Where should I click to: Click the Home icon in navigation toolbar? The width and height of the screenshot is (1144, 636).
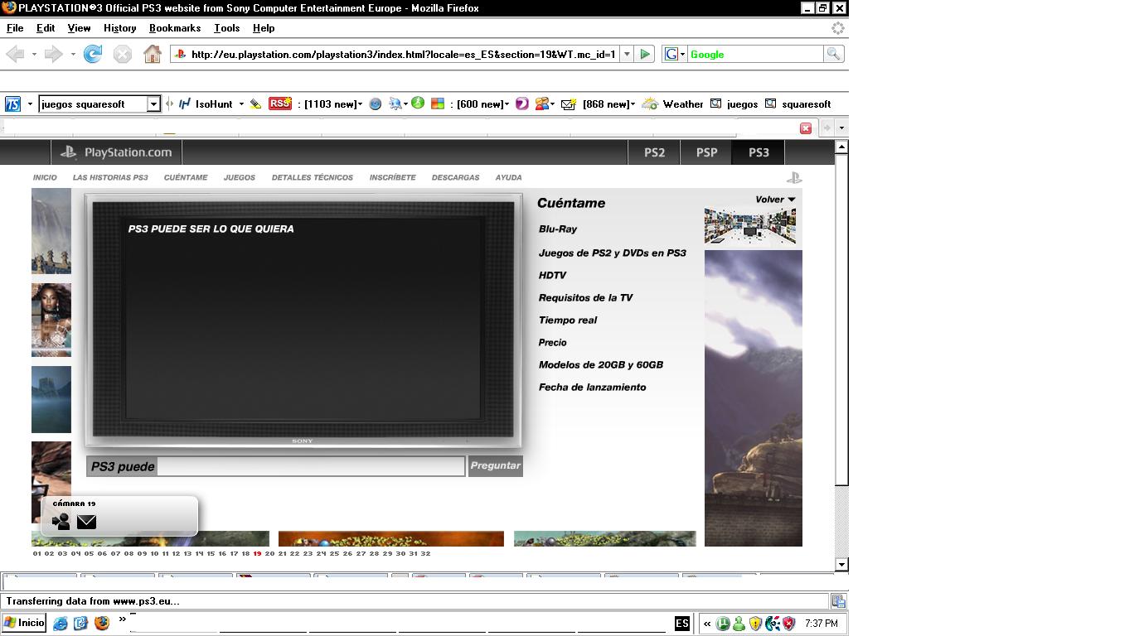point(152,55)
